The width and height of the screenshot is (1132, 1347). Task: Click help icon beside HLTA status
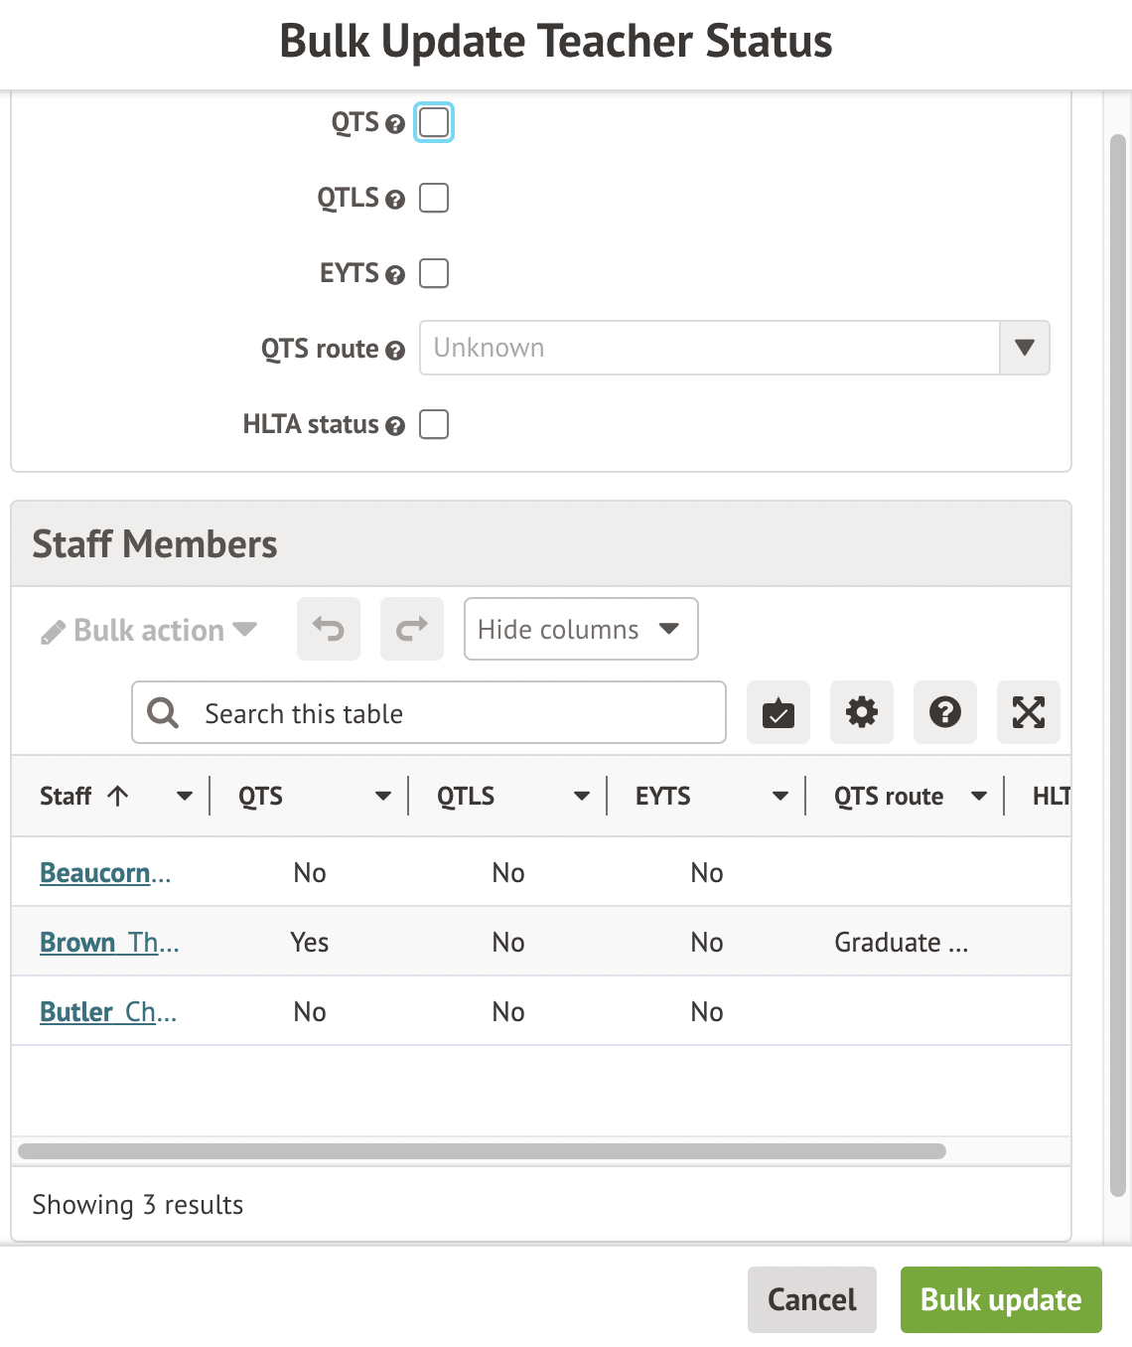pos(395,426)
